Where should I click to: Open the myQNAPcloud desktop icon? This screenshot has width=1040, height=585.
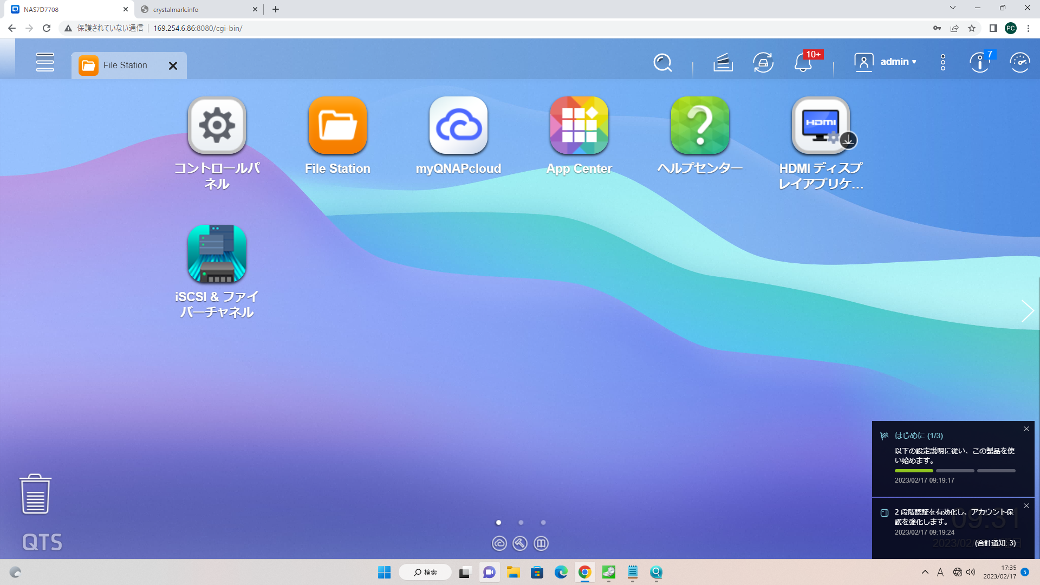(x=459, y=125)
